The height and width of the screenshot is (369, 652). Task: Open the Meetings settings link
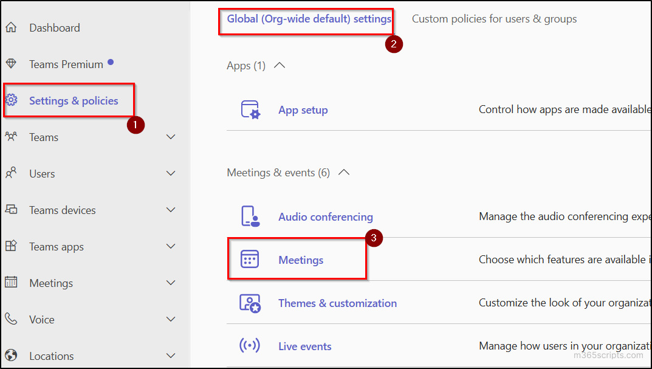tap(301, 260)
